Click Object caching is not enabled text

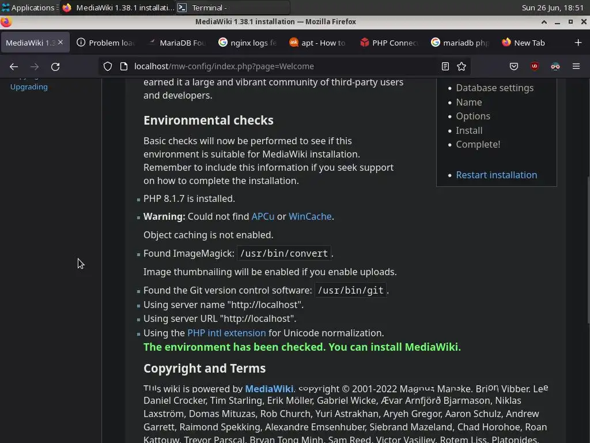pos(208,235)
